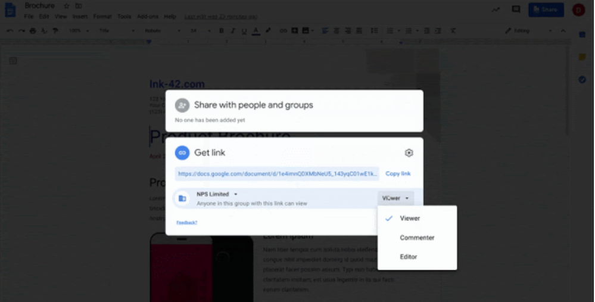The image size is (595, 302).
Task: Star the Brochure document
Action: [x=66, y=6]
